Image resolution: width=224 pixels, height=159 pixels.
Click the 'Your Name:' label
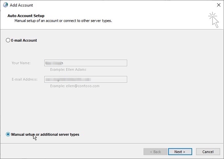pos(21,63)
